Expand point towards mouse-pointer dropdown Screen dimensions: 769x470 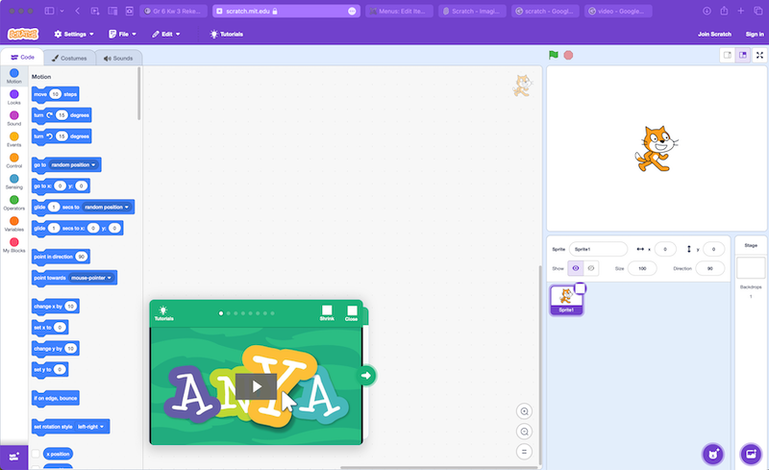pyautogui.click(x=90, y=278)
